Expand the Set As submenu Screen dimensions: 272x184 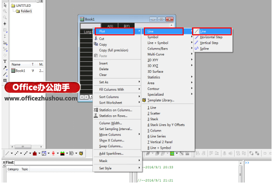pyautogui.click(x=117, y=82)
